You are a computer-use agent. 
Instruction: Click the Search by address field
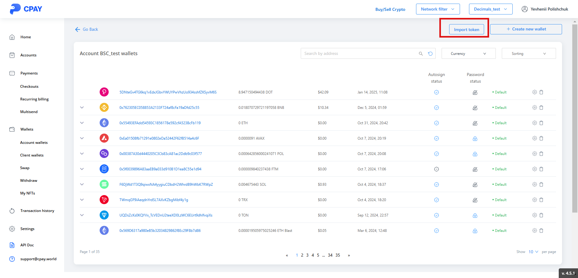coord(358,54)
